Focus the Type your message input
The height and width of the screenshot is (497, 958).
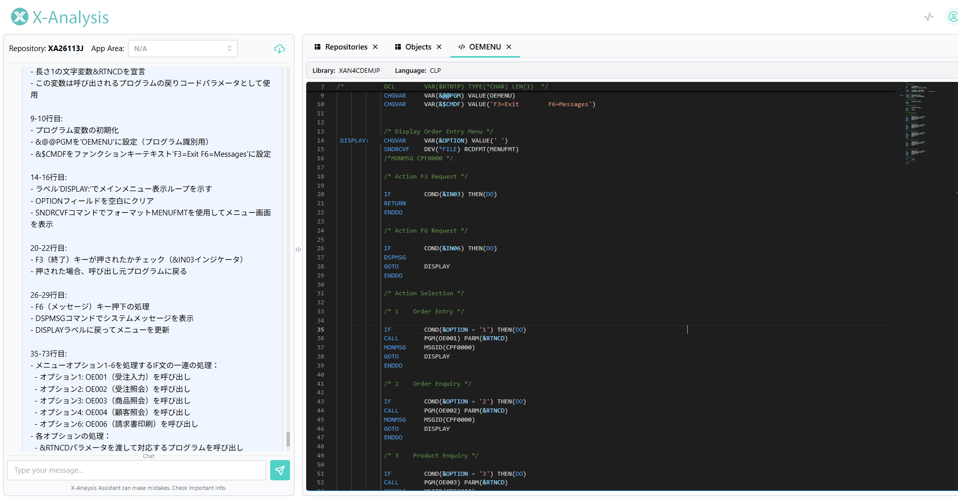[x=137, y=470]
